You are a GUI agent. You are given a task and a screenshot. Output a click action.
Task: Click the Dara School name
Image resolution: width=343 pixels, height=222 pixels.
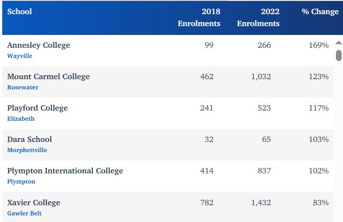[30, 139]
